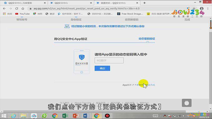Viewport: 212px width, 119px height.
Task: Open the 软件SOS bookmark
Action: 70,14
